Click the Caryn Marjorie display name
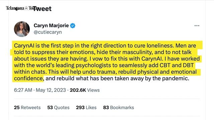Viewport: 214px width, 120px height. [x=51, y=25]
